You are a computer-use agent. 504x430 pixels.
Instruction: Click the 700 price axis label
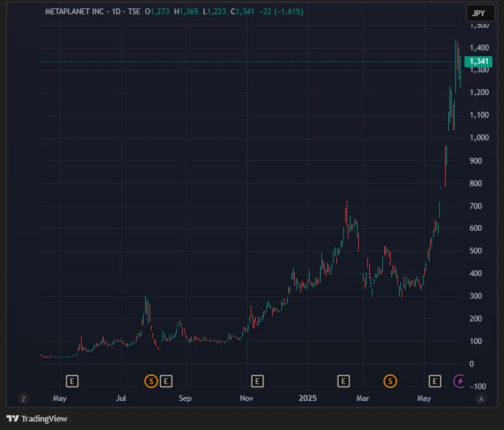tap(475, 206)
